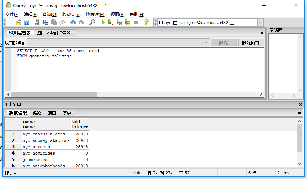
Task: Paste using the clipboard toolbar icon
Action: 54,23
